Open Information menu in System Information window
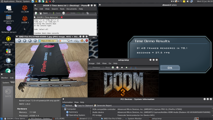Image resolution: width=213 pixels, height=120 pixels. point(68,102)
